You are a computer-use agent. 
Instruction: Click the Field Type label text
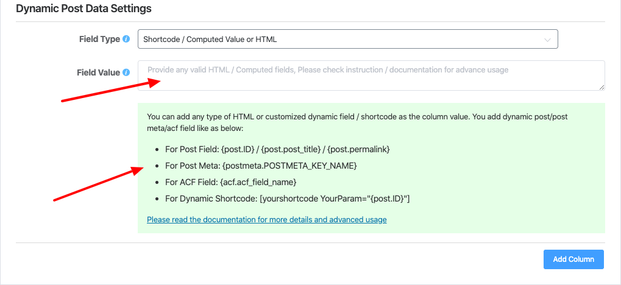(99, 39)
